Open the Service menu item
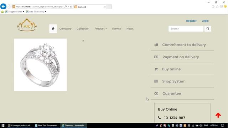The width and height of the screenshot is (228, 128). (x=116, y=28)
